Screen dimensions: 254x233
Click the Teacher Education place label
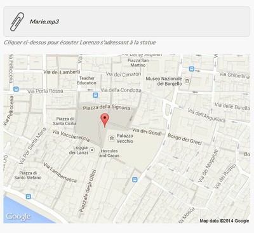coord(87,81)
